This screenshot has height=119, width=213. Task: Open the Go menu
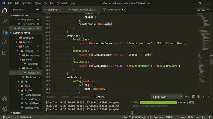coord(45,3)
